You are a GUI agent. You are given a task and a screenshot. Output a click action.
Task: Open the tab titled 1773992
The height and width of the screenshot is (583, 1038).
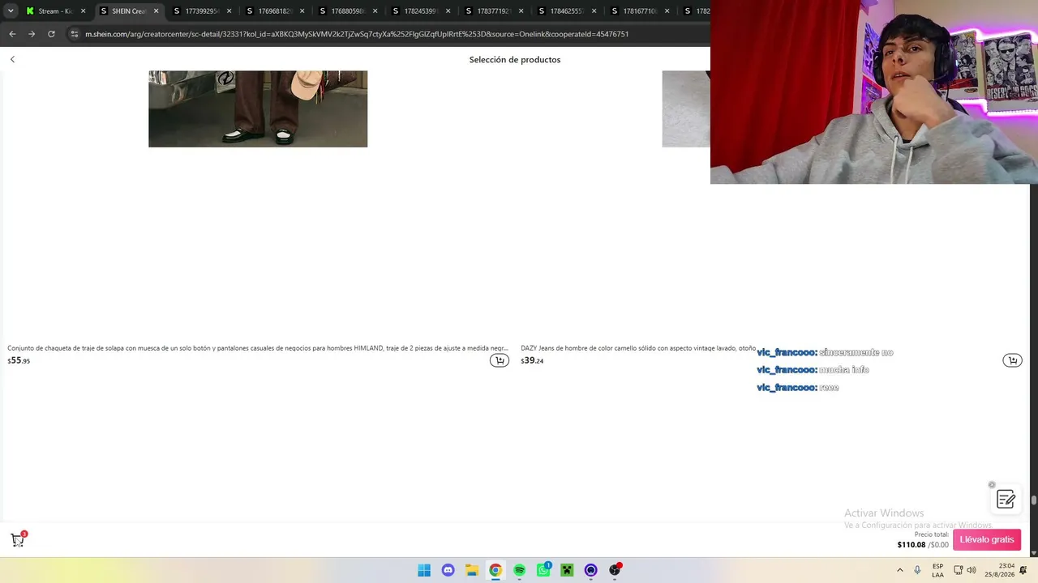coord(201,11)
